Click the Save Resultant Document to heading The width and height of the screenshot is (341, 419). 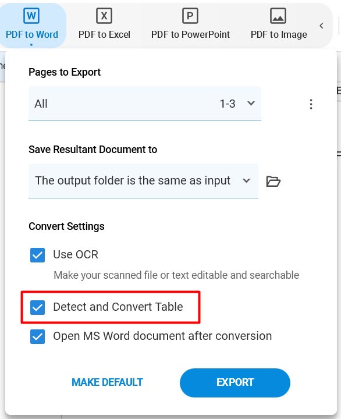coord(93,150)
